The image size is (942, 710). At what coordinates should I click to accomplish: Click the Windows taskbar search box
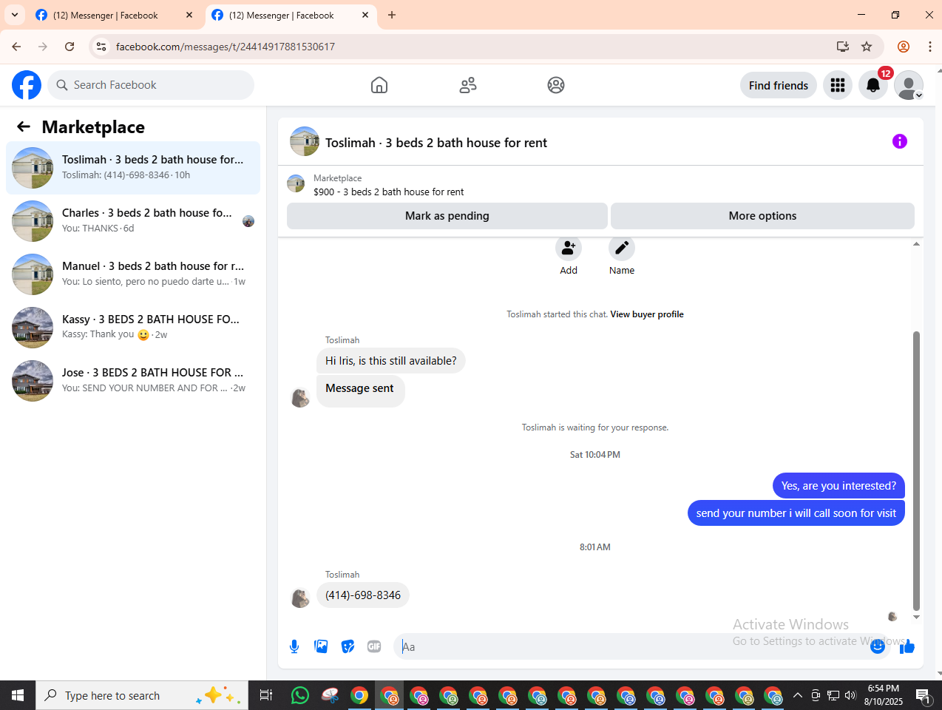(142, 695)
